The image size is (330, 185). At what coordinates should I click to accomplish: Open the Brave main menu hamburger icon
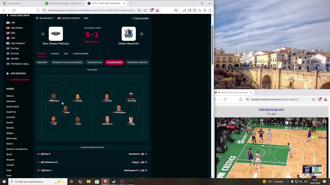point(210,10)
